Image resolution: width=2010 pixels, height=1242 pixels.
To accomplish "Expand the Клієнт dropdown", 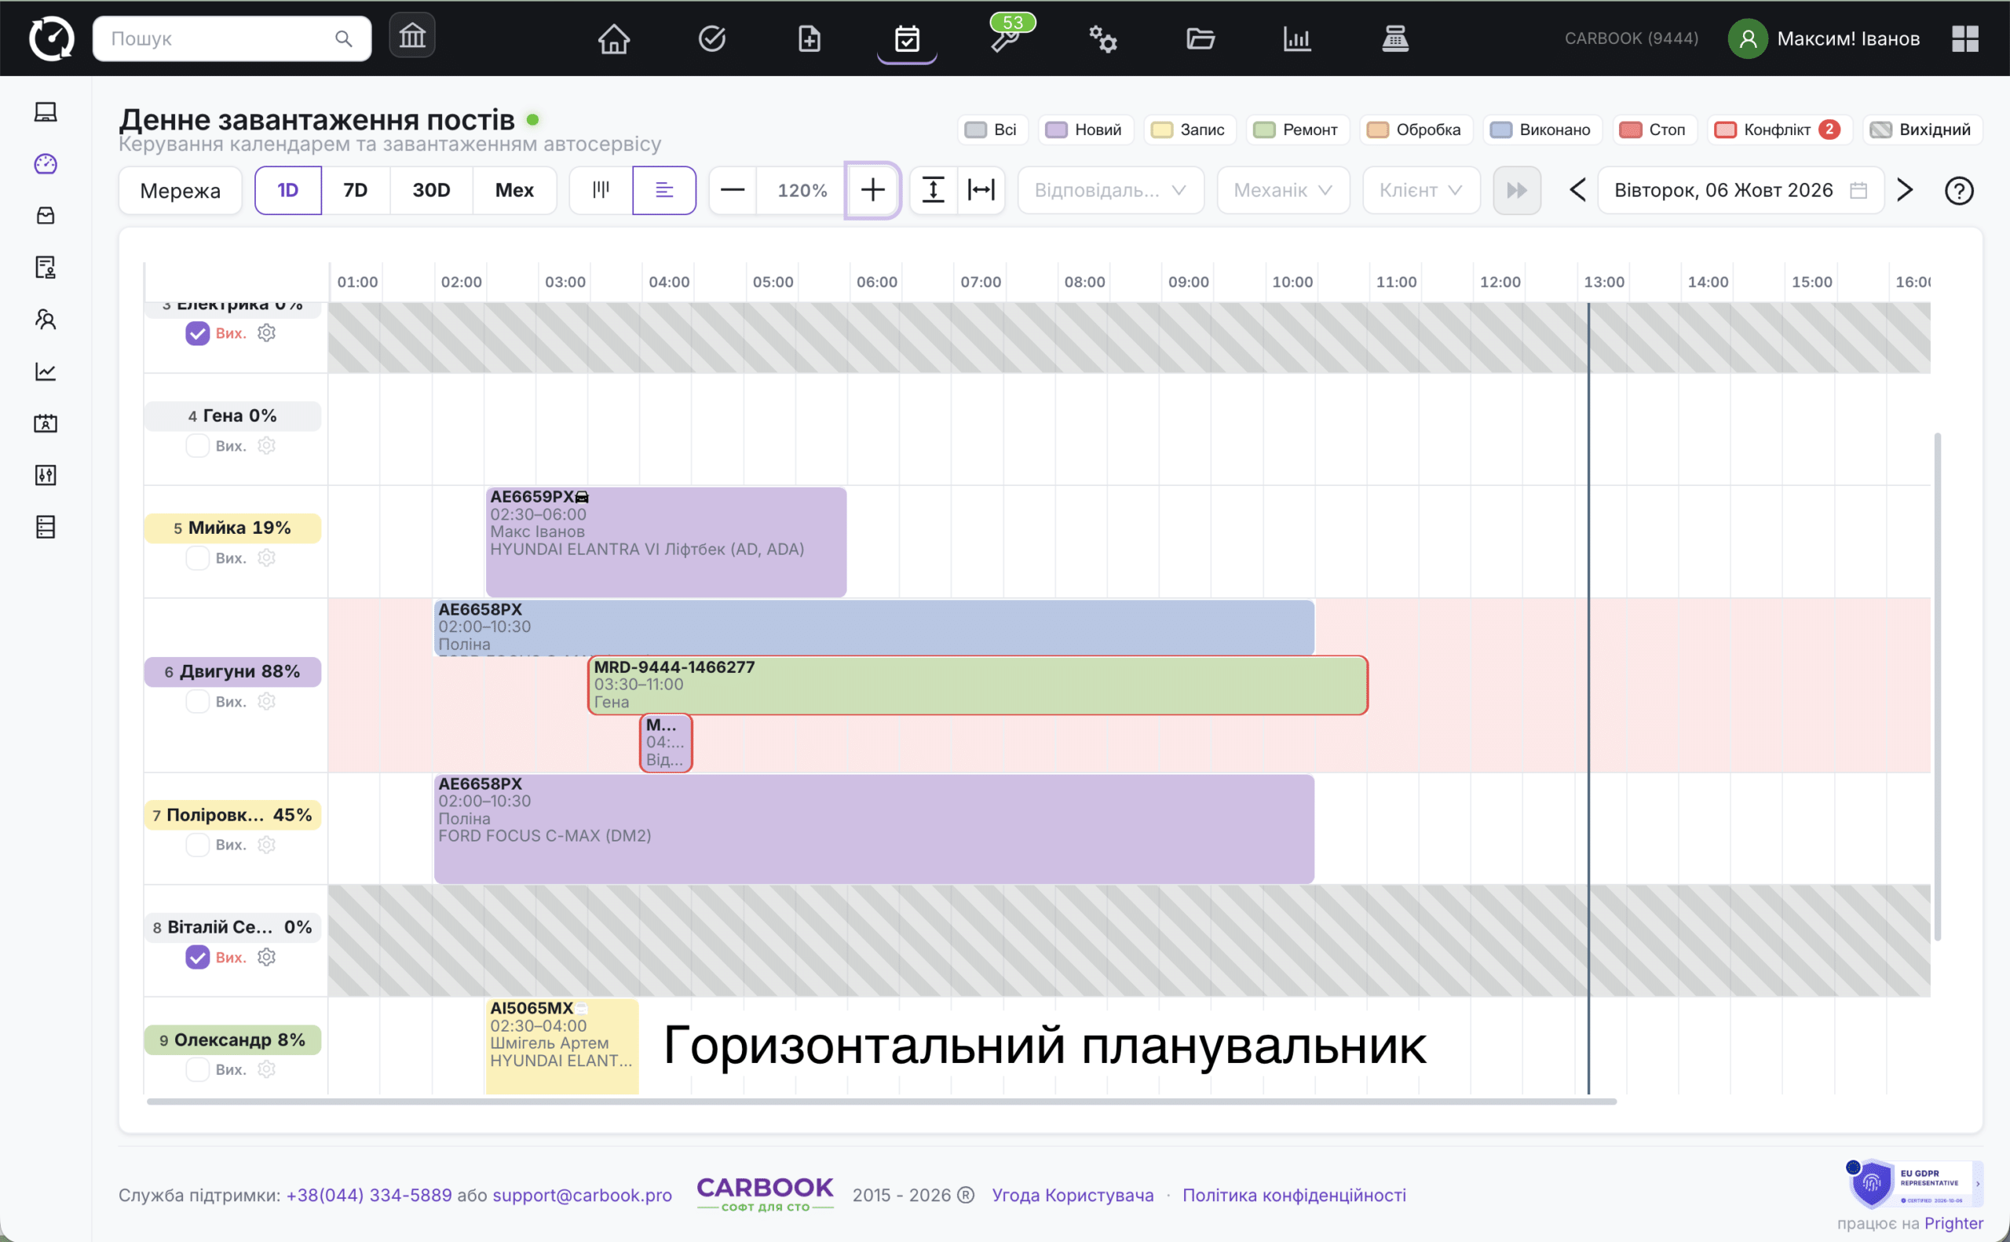I will pos(1420,191).
